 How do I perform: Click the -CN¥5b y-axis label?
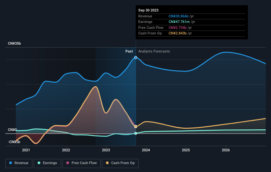click(14, 142)
